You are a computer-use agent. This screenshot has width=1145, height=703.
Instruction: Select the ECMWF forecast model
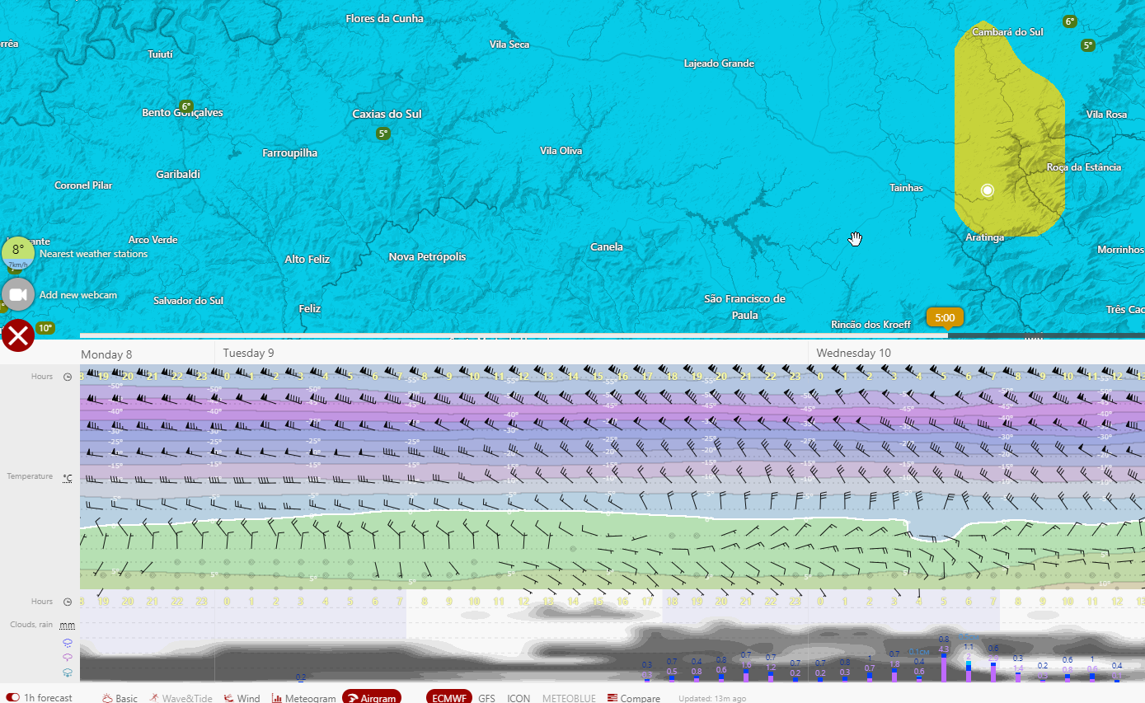coord(449,697)
